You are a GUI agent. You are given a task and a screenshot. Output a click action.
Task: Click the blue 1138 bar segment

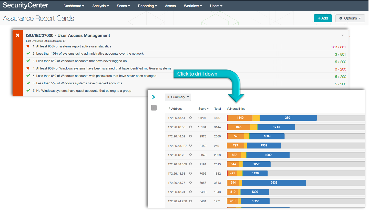(255, 173)
